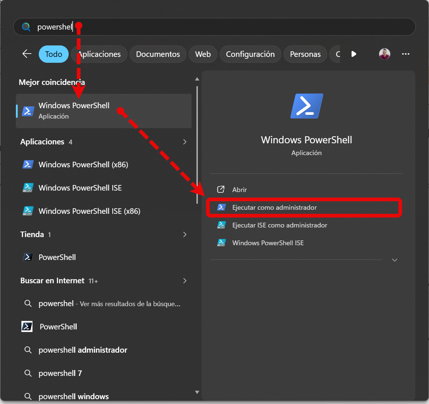Expand the Buscar en Internet section

point(185,281)
